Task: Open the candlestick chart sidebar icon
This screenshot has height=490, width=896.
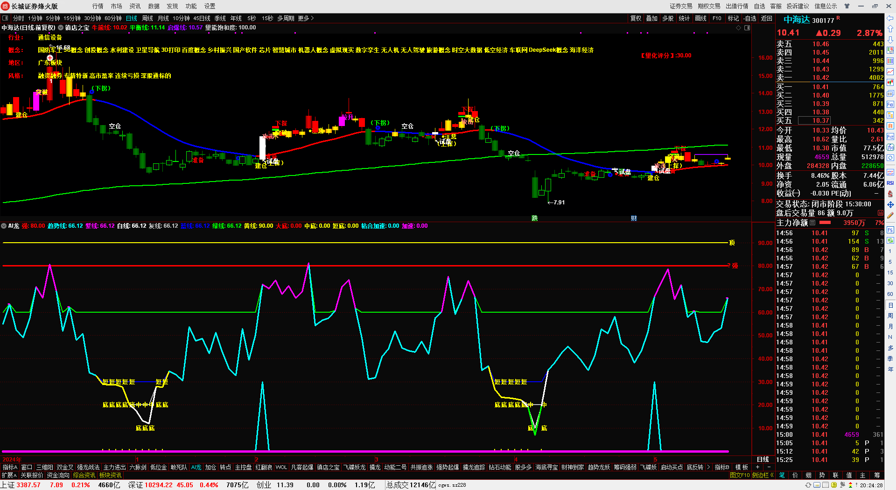Action: coord(890,83)
